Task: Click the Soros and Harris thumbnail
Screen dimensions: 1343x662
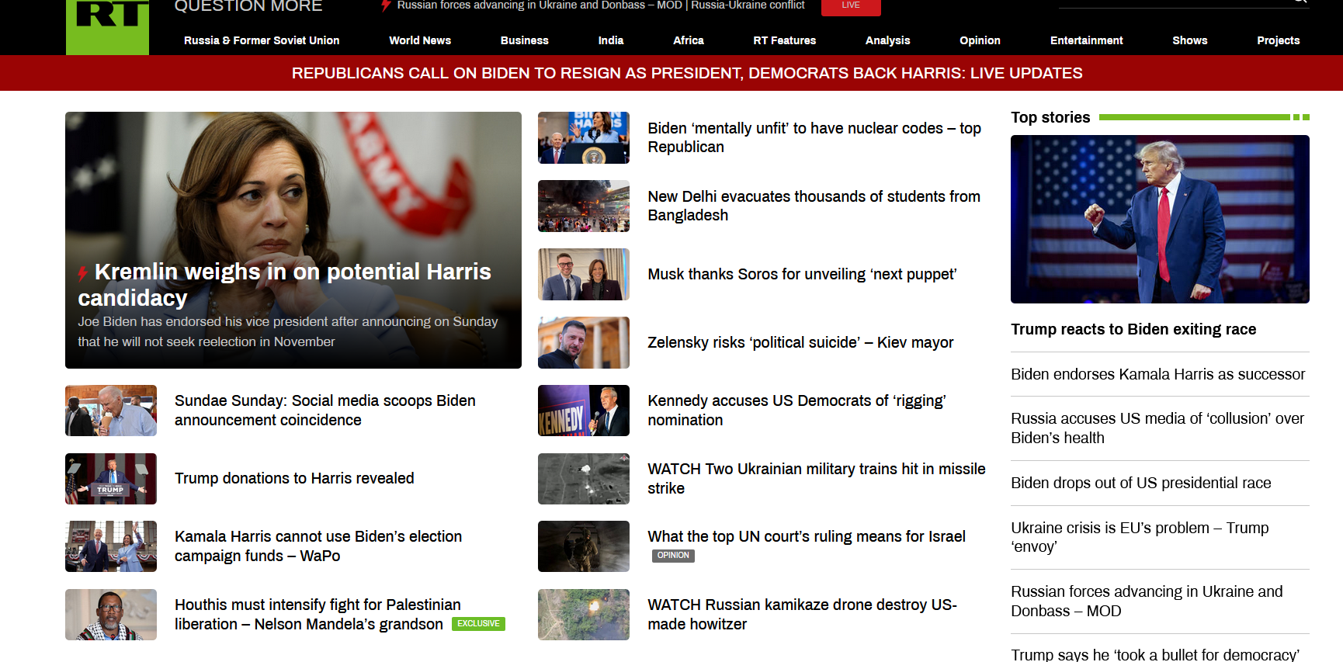Action: point(584,274)
